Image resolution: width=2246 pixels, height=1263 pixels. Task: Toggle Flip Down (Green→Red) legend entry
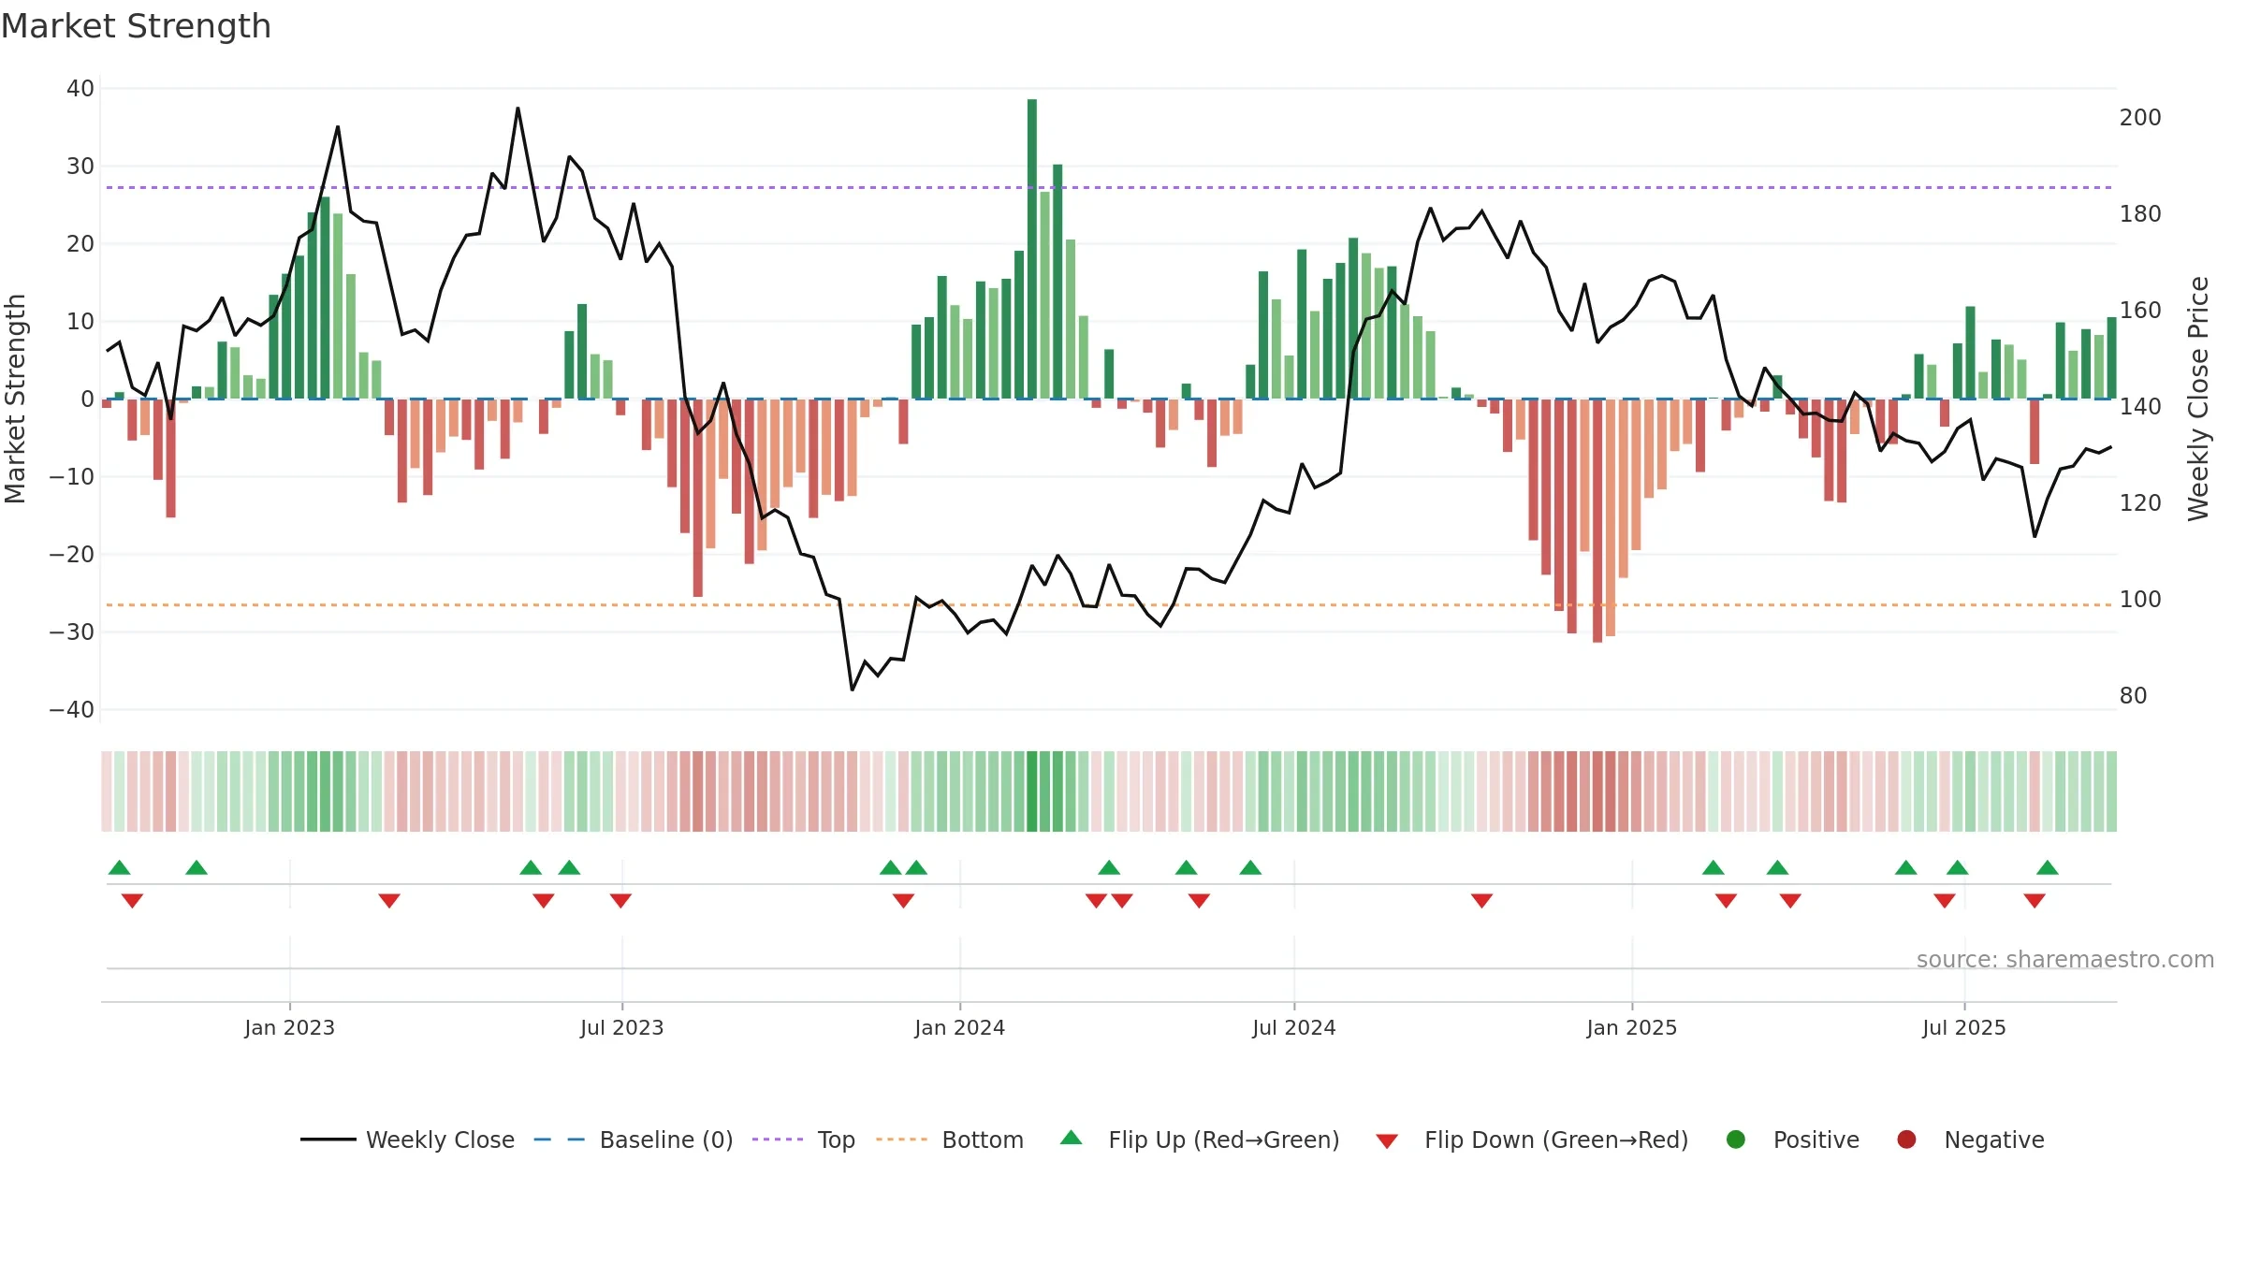(1532, 1140)
